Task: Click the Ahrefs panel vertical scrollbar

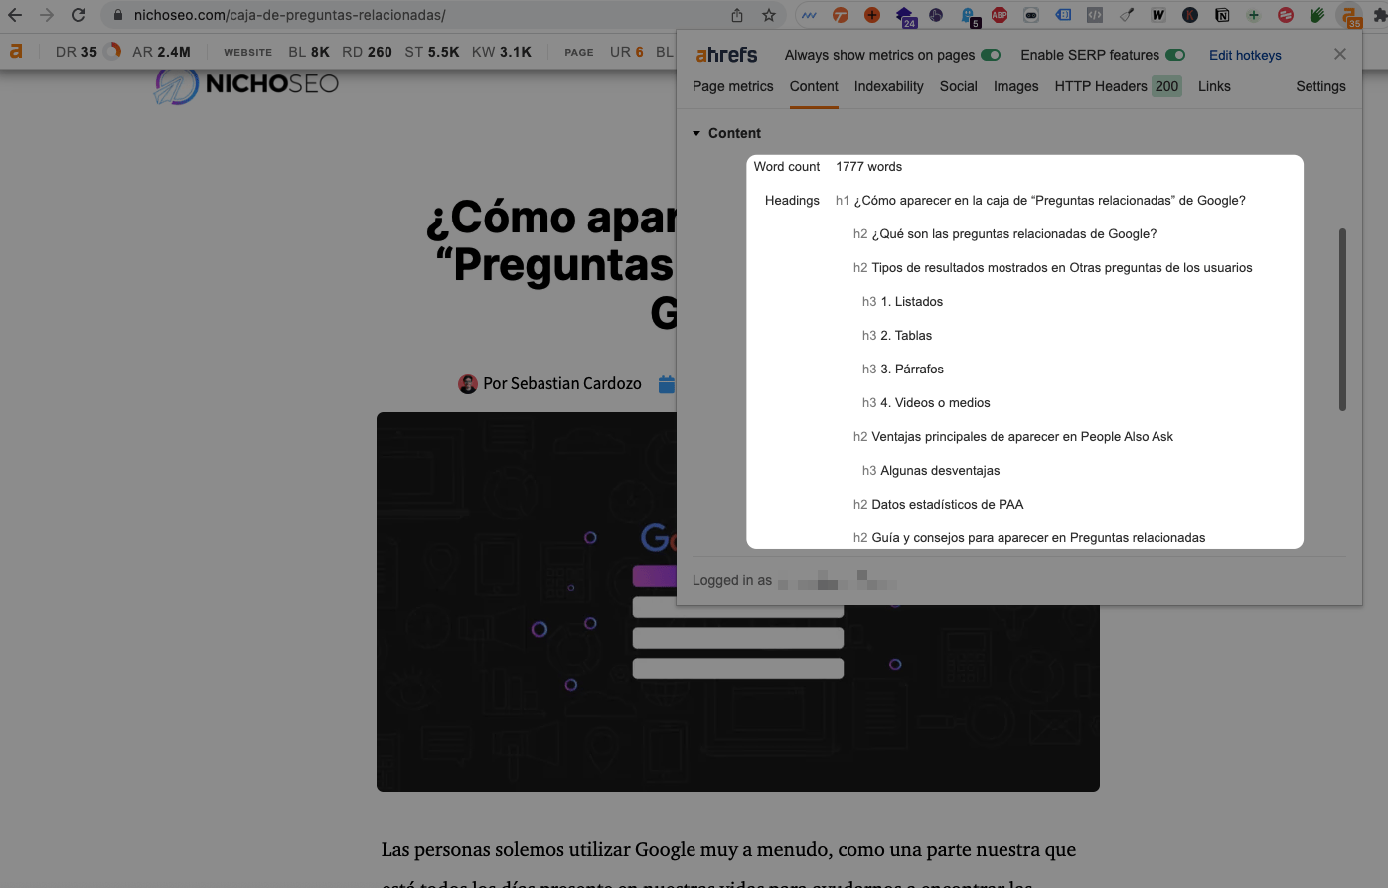Action: click(1342, 319)
